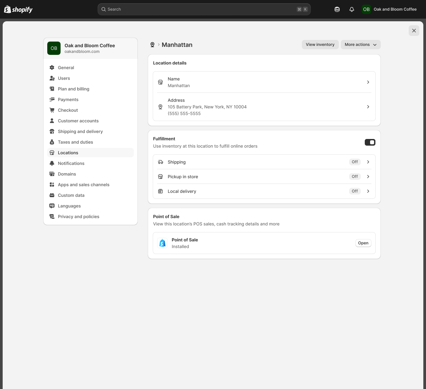Open Languages settings
Screen dimensions: 426x389
tap(91, 206)
